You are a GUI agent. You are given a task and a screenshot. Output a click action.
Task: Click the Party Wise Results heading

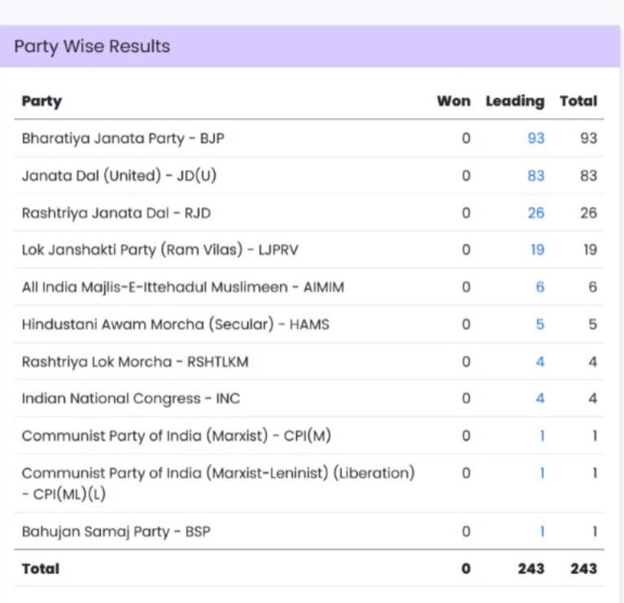click(x=92, y=46)
